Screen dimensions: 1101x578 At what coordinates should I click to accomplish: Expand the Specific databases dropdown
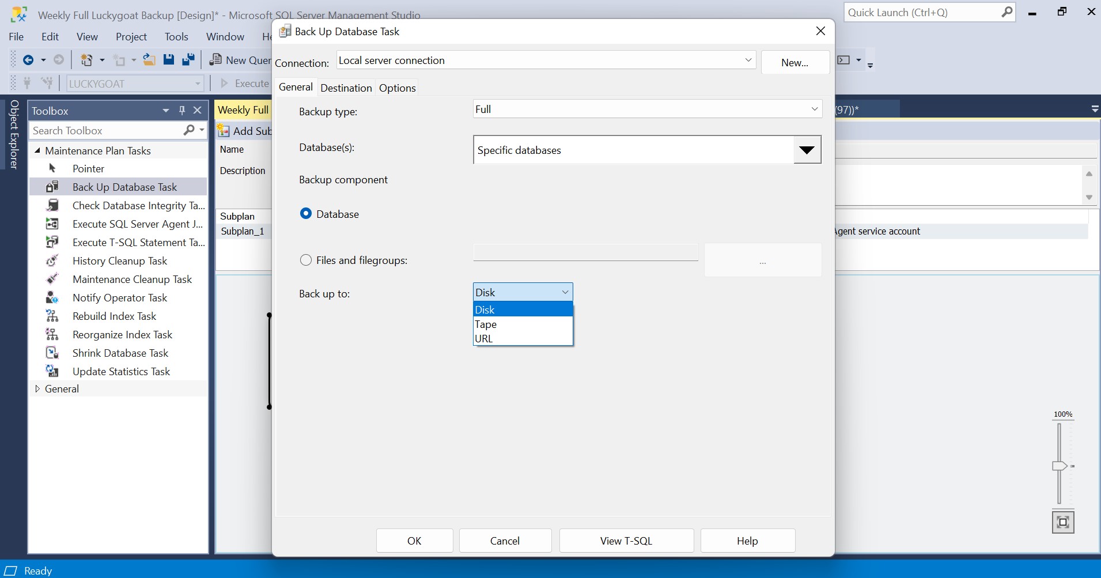coord(807,150)
